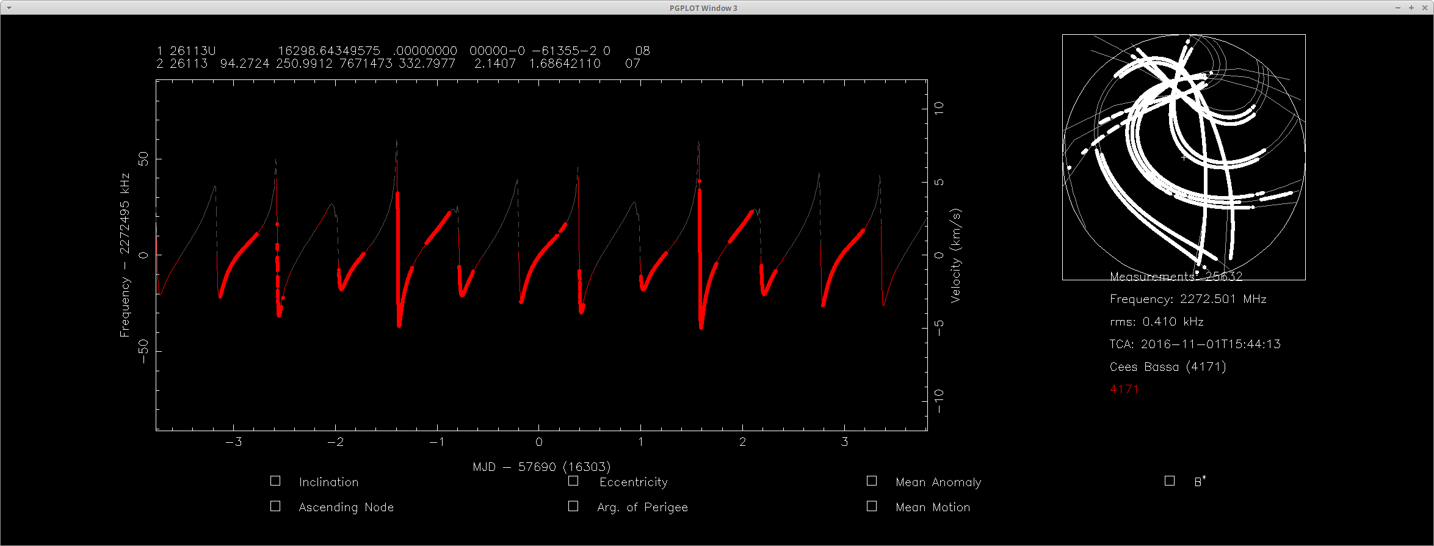Click the Eccentricity label
The width and height of the screenshot is (1434, 546).
pyautogui.click(x=634, y=482)
